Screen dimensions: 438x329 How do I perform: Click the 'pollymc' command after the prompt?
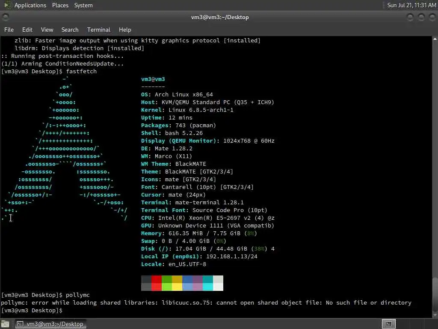(x=78, y=295)
